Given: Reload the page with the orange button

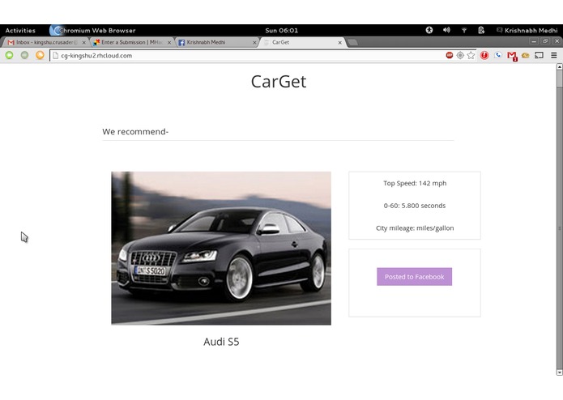Looking at the screenshot, I should point(40,55).
